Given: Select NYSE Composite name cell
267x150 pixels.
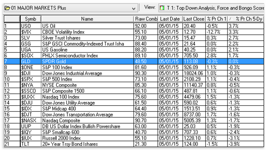Looking at the screenshot, I should (x=87, y=85).
